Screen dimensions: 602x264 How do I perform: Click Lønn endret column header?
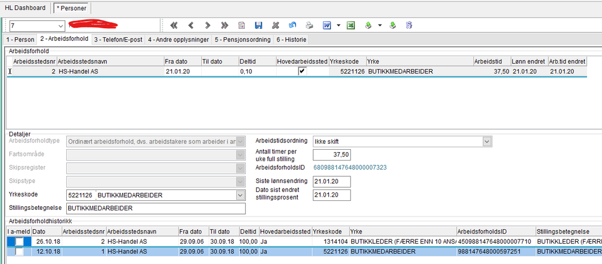tap(530, 61)
